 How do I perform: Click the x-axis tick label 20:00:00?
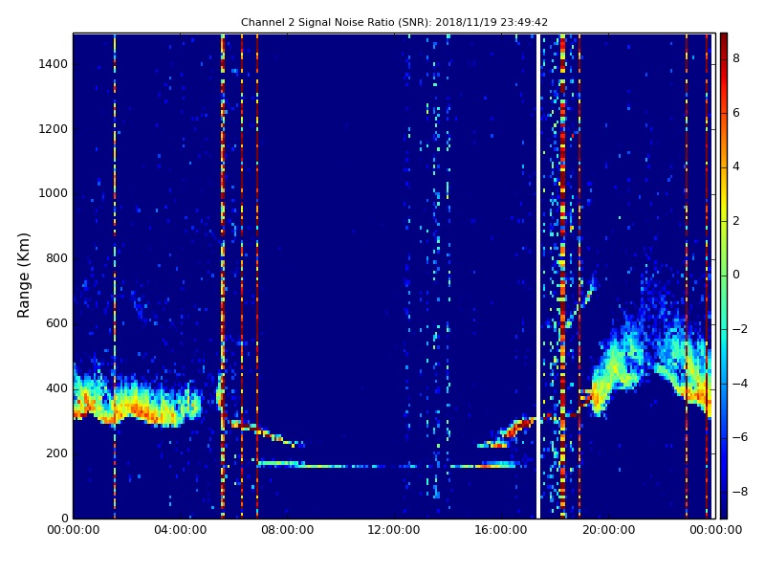(x=608, y=530)
